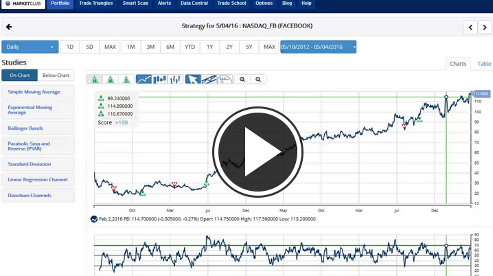Image resolution: width=493 pixels, height=276 pixels.
Task: Open the Daily interval dropdown
Action: 30,47
